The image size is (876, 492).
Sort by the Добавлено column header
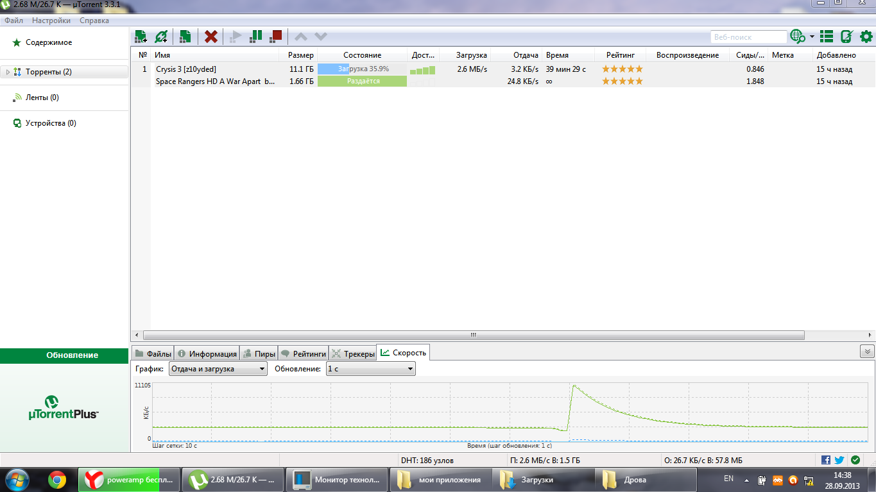point(843,55)
